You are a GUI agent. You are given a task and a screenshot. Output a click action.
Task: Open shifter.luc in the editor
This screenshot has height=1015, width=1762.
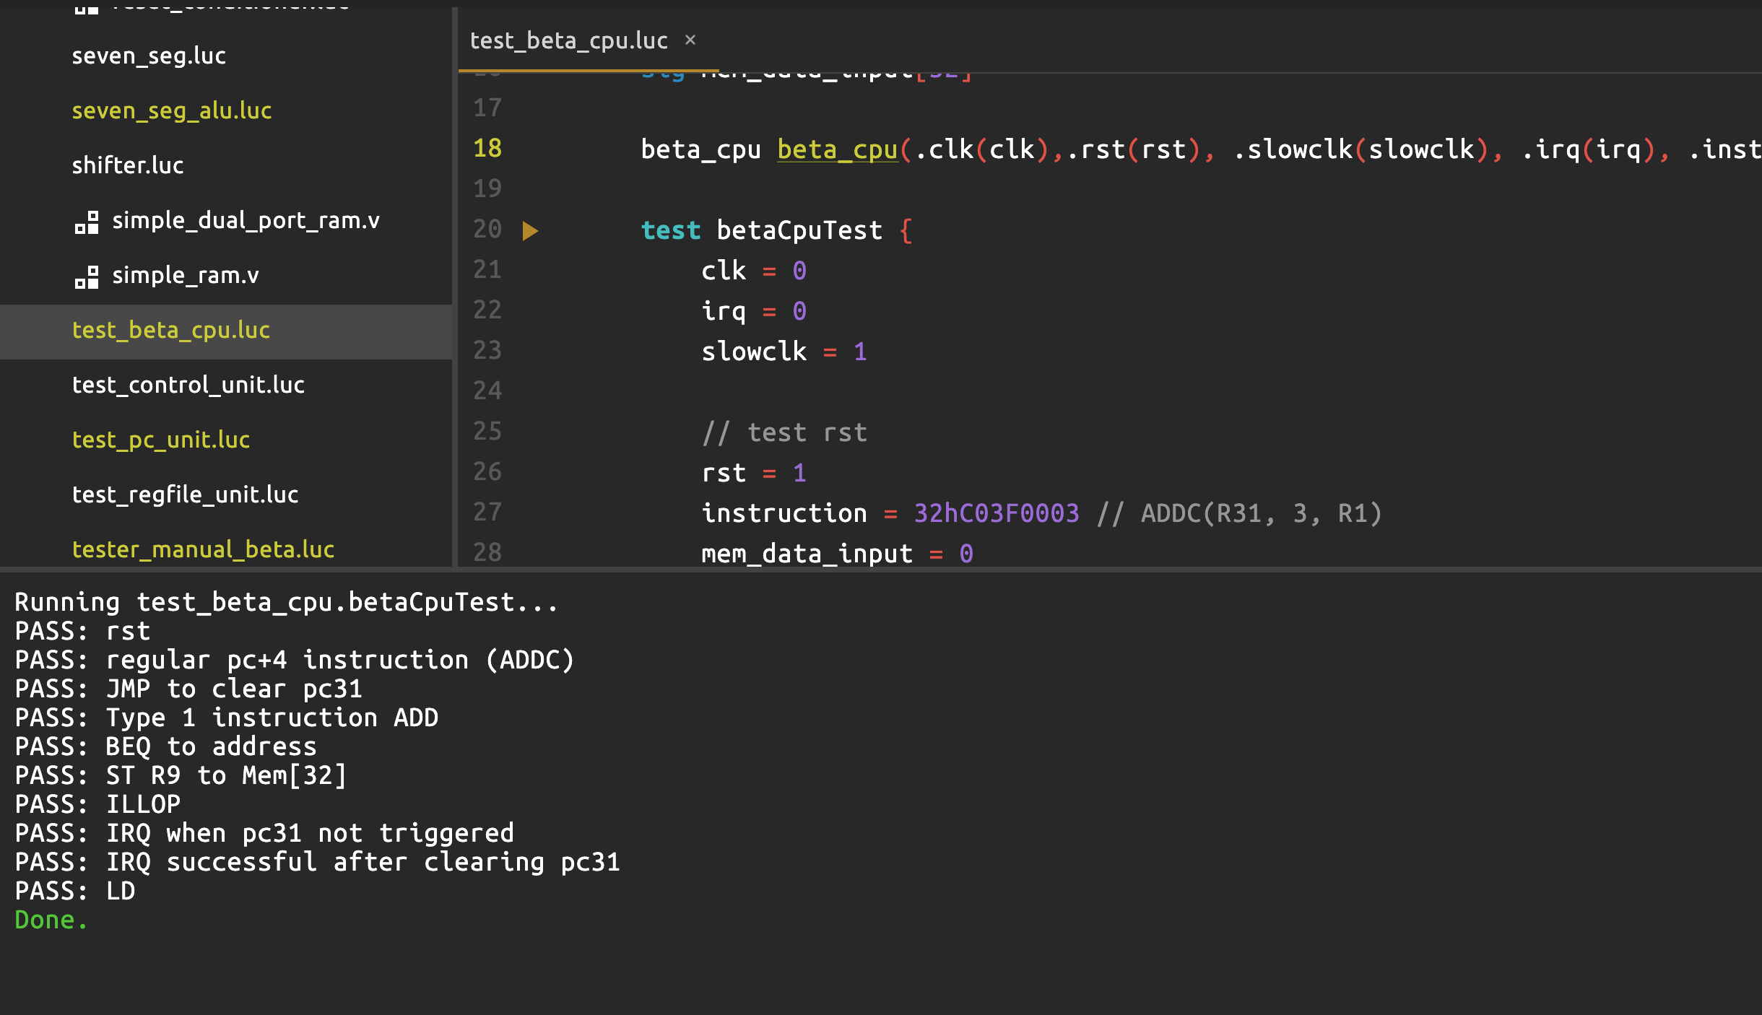(x=128, y=165)
